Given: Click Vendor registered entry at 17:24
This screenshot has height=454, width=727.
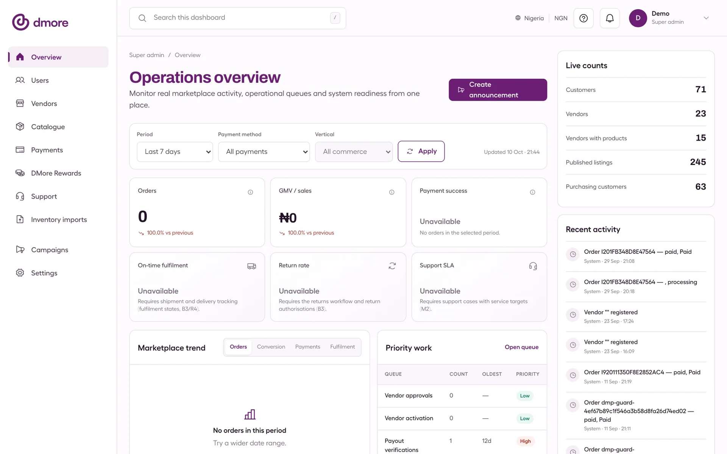Looking at the screenshot, I should (x=636, y=317).
